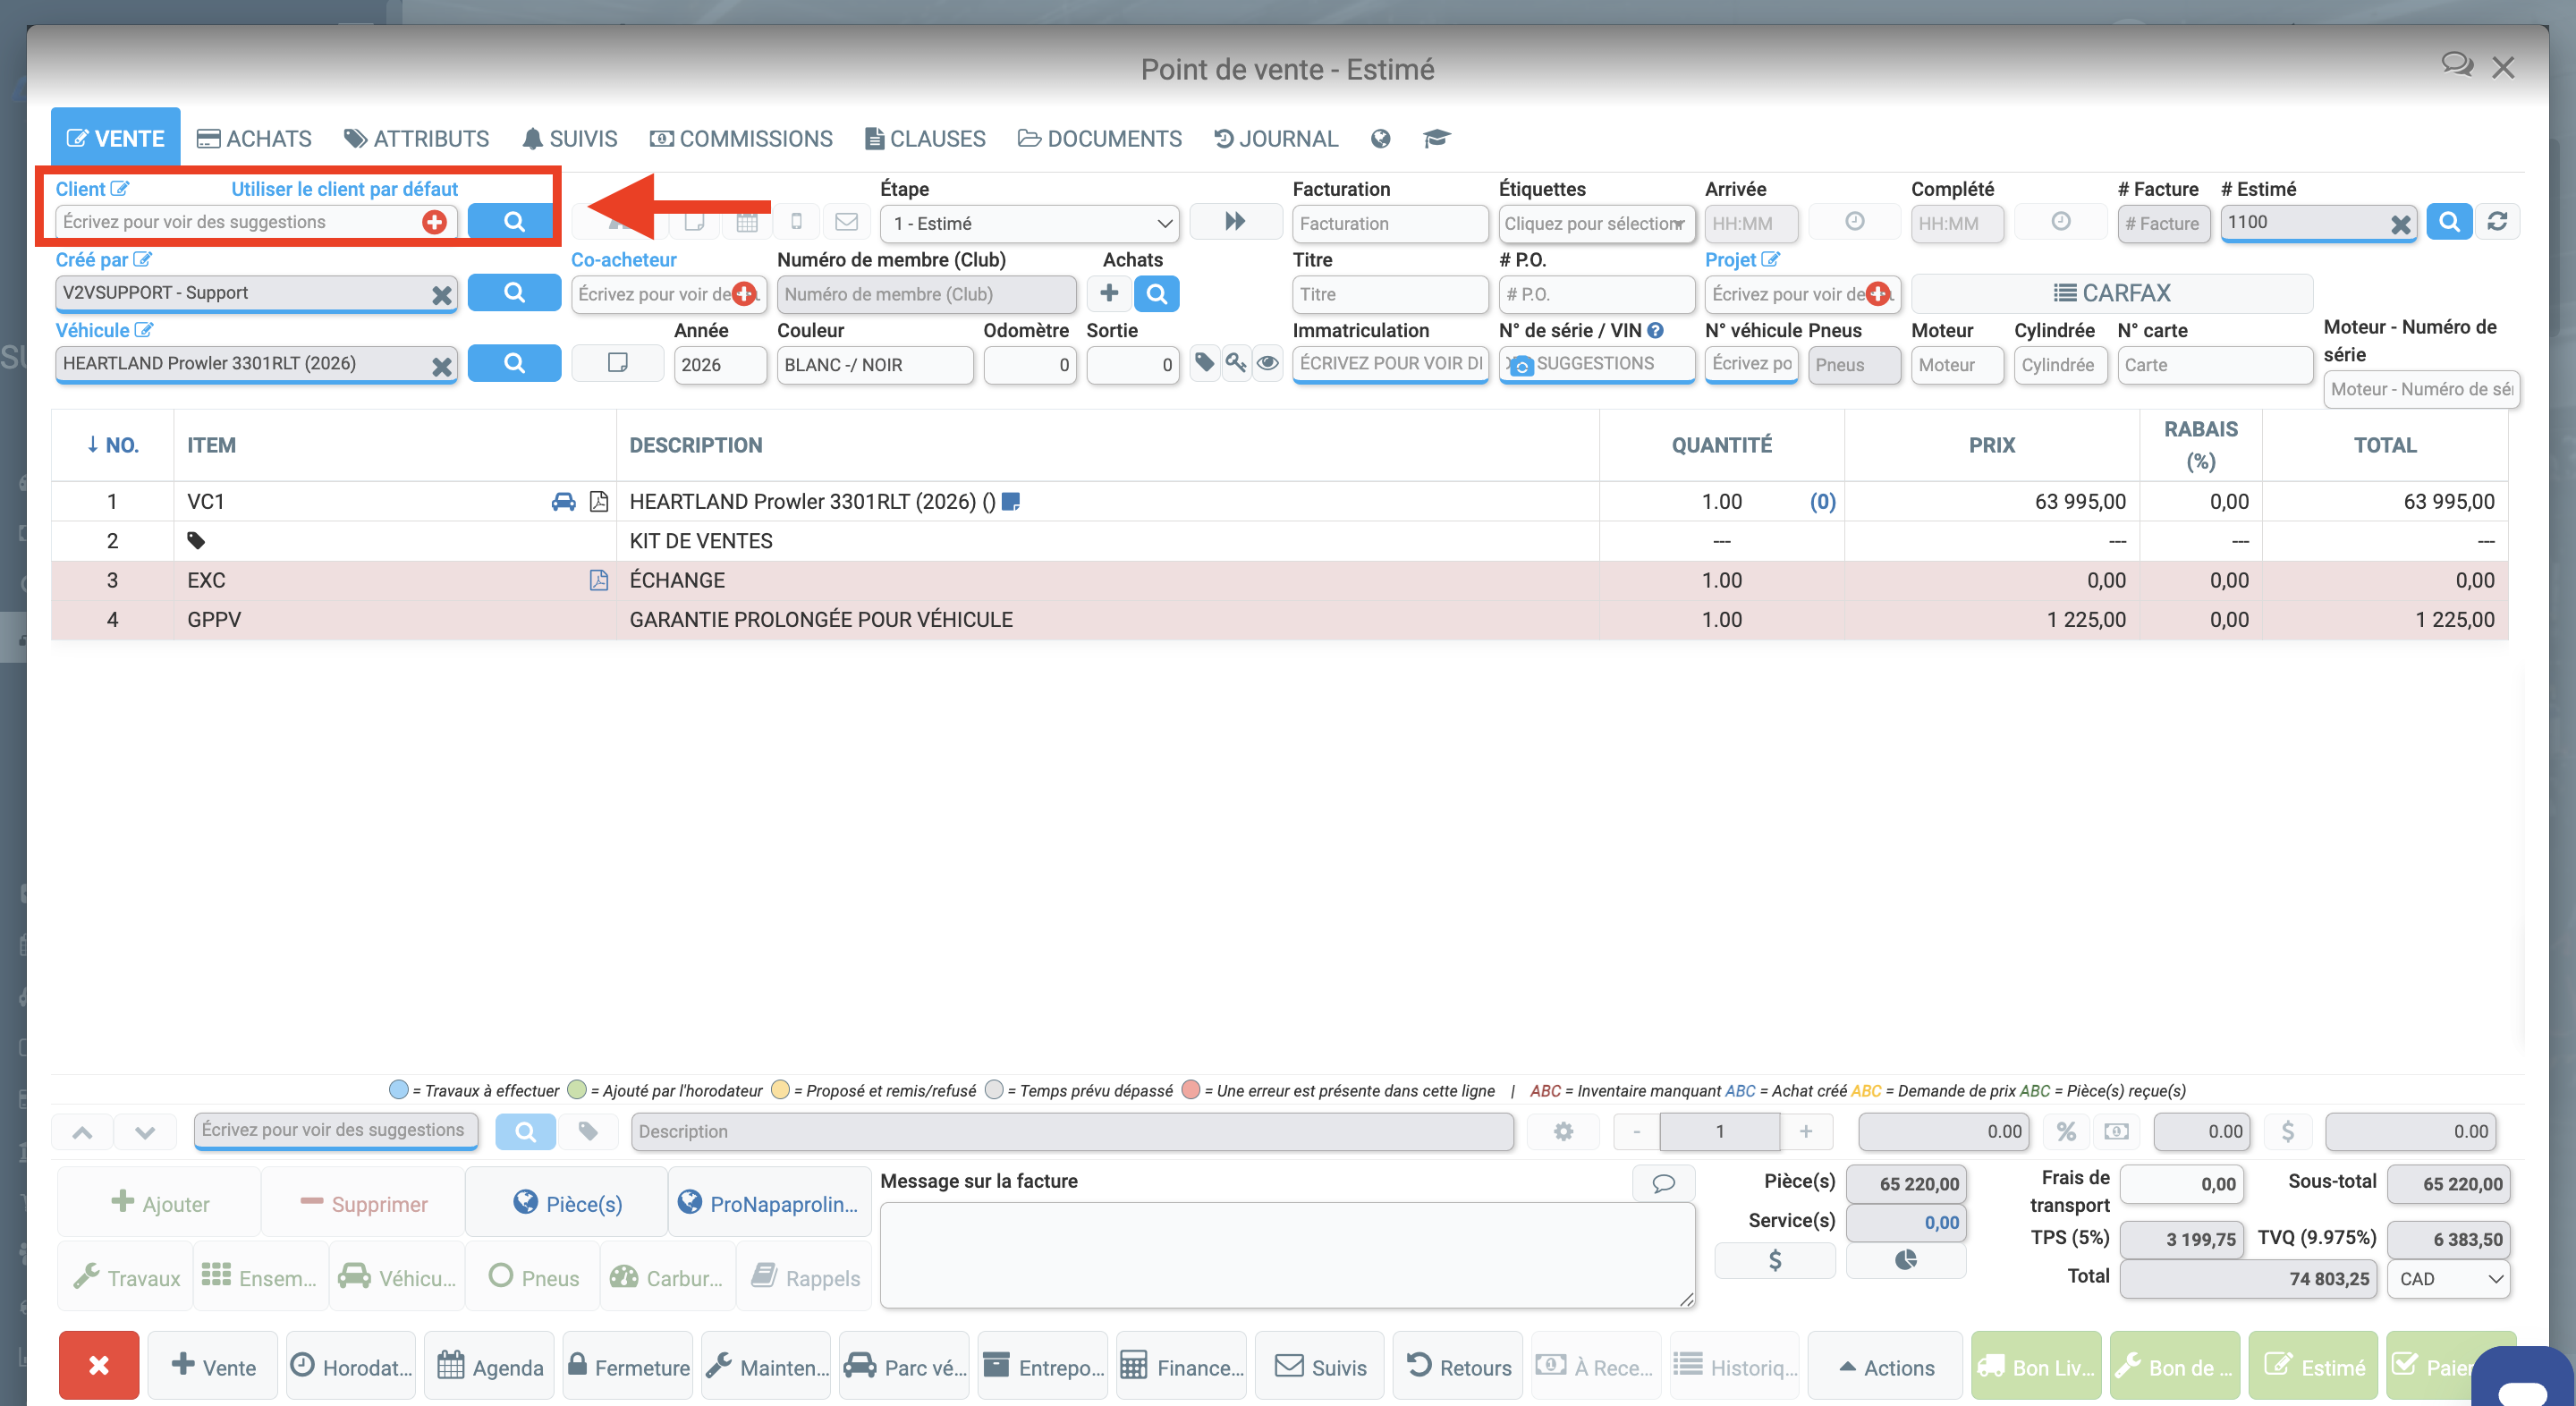Open the chat bubbles icon in title bar

[2456, 66]
